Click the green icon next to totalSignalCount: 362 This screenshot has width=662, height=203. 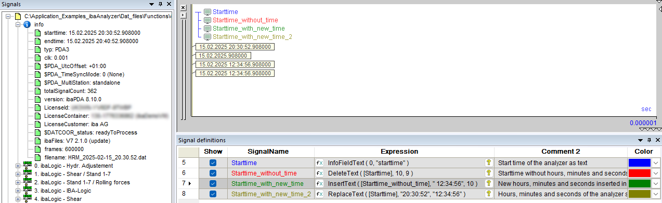point(37,91)
